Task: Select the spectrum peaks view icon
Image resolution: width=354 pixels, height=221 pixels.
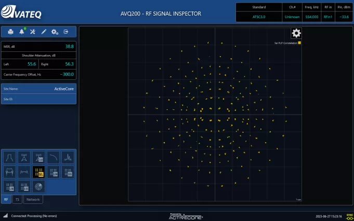Action: pos(68,158)
